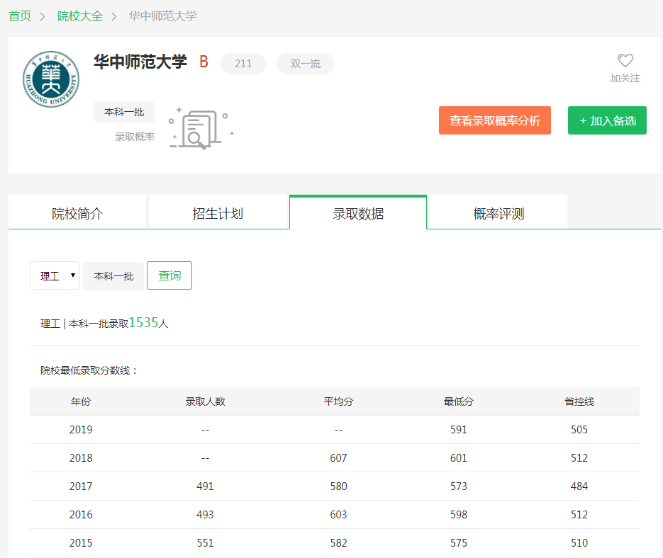
Task: Click the 省控线 column header
Action: (x=579, y=402)
